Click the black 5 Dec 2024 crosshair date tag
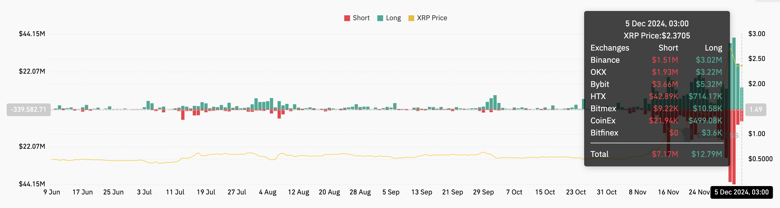Image resolution: width=780 pixels, height=208 pixels. coord(741,192)
